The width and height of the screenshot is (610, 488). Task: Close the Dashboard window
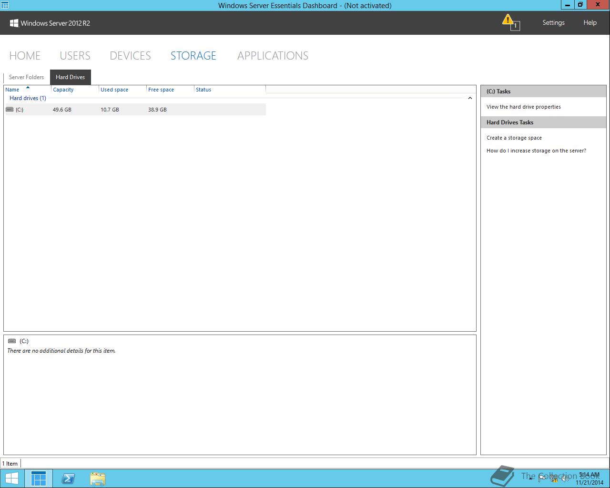(598, 5)
